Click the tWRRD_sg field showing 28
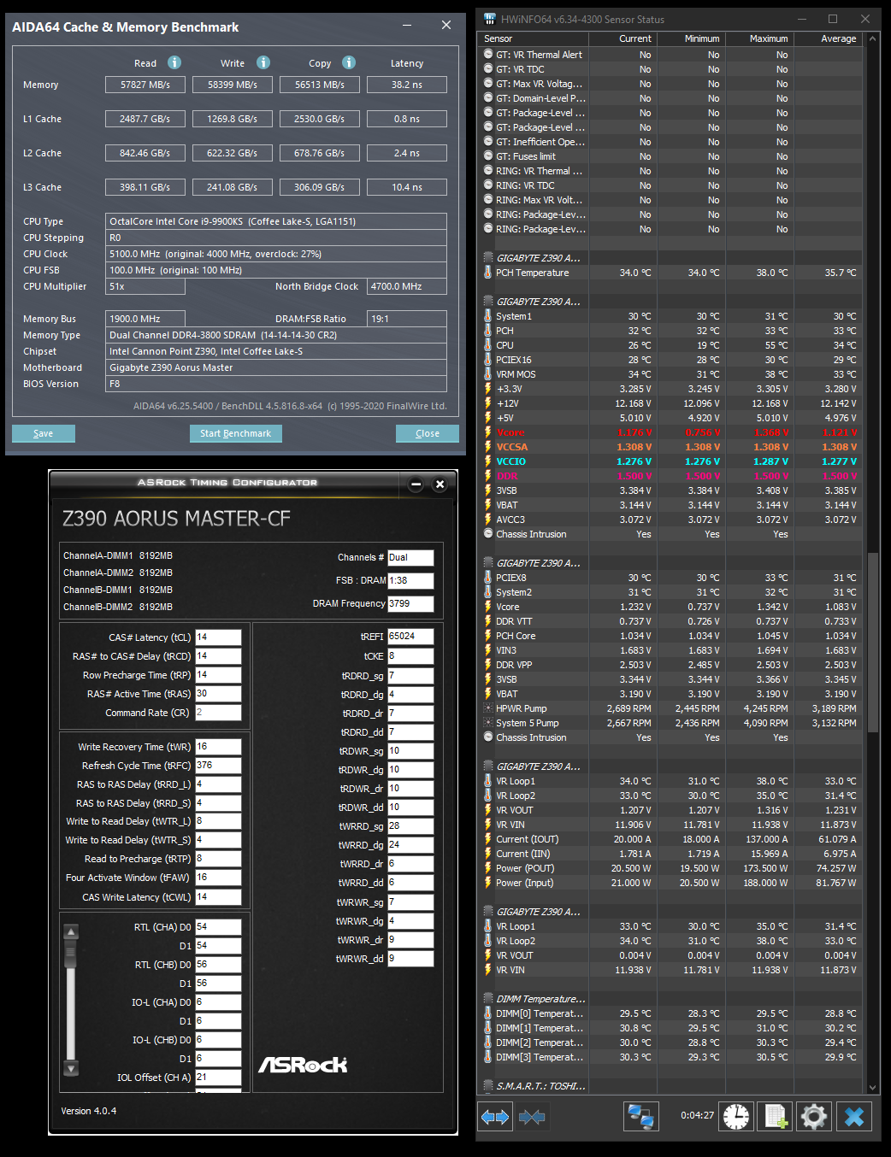 click(410, 826)
